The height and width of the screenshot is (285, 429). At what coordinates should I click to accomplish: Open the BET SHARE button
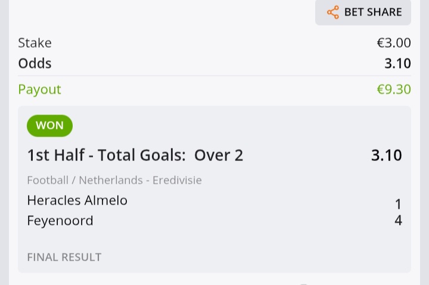[363, 13]
